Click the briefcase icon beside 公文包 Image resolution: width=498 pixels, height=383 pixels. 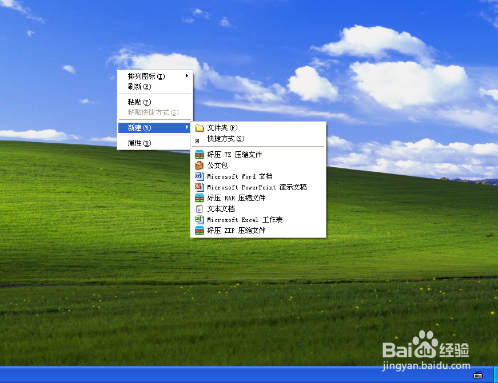pos(199,166)
